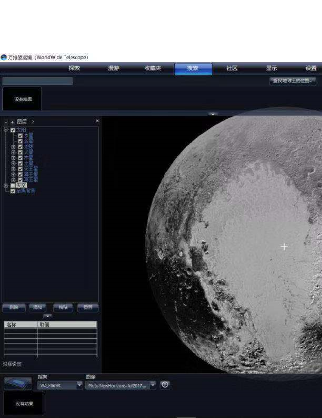Uncheck the 金星 layer checkbox
The height and width of the screenshot is (418, 322).
(x=20, y=141)
